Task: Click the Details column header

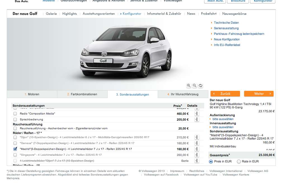Action: coord(192,106)
